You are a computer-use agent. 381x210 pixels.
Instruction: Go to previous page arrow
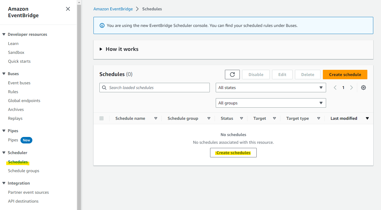[335, 88]
